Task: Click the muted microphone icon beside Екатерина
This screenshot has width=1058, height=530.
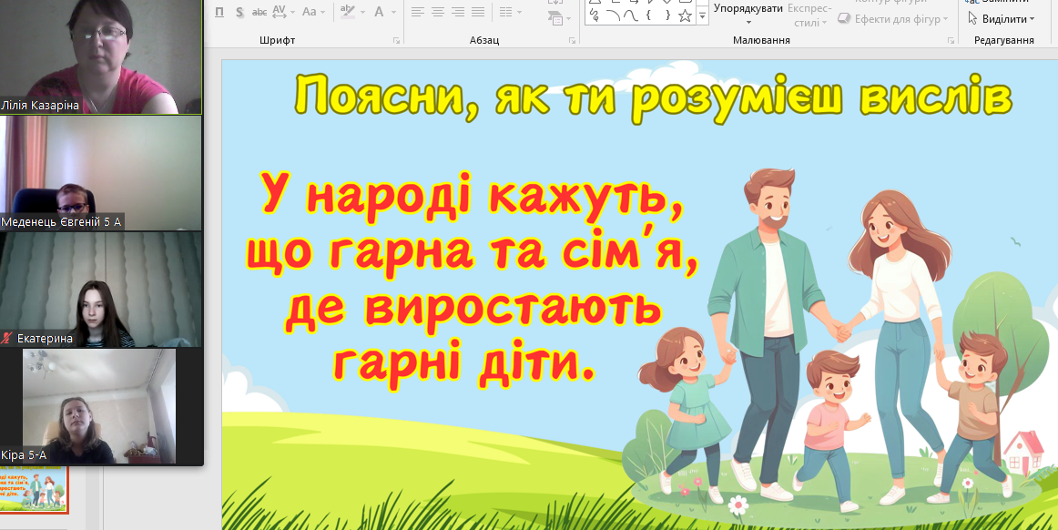Action: 8,338
